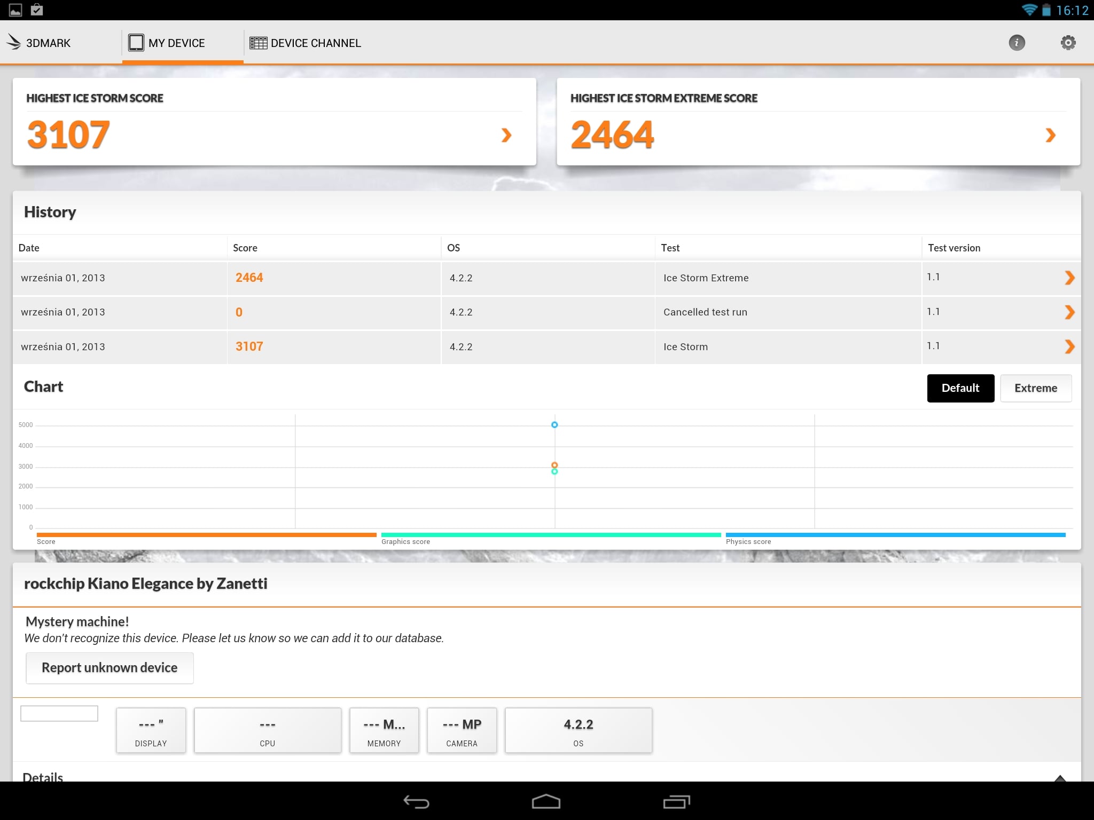1094x820 pixels.
Task: Tap the checkmark task notification icon
Action: pos(37,10)
